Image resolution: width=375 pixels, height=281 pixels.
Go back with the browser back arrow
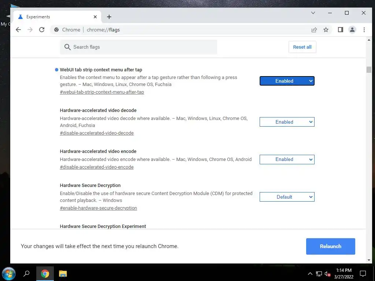[x=18, y=30]
